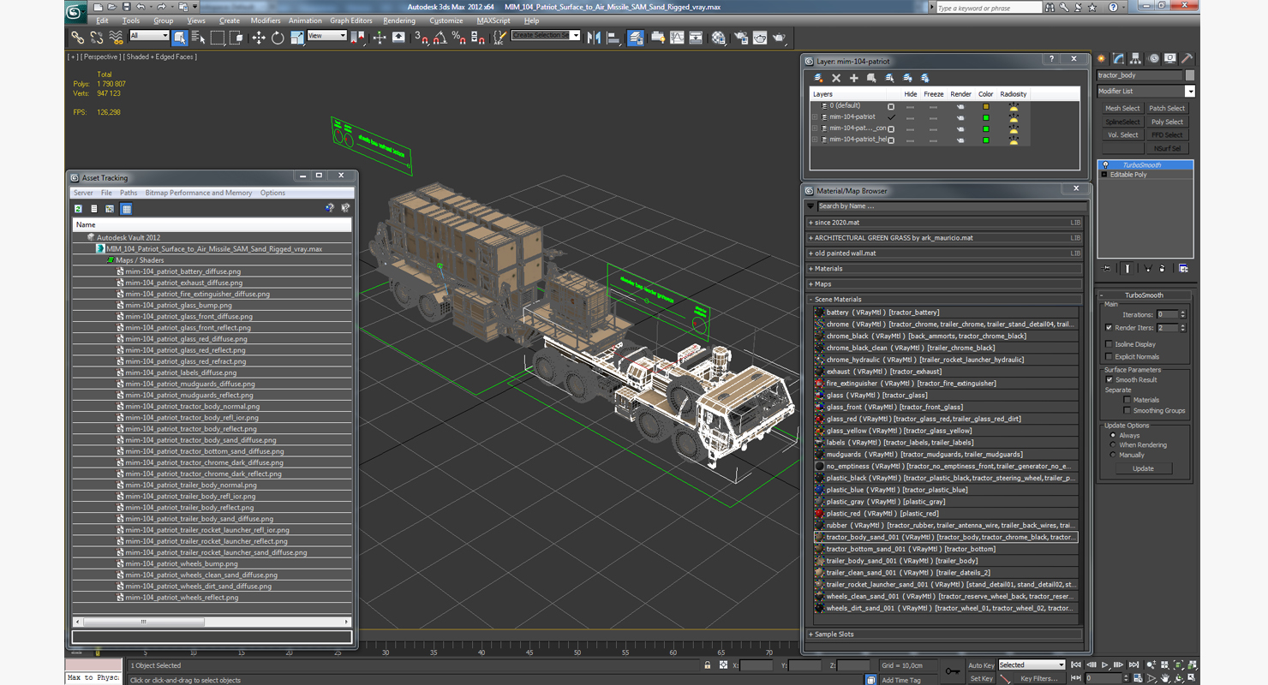Open reference coordinate View dropdown

tap(326, 36)
